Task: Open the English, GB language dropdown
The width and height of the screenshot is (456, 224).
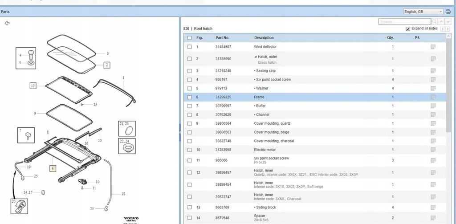Action: point(423,12)
